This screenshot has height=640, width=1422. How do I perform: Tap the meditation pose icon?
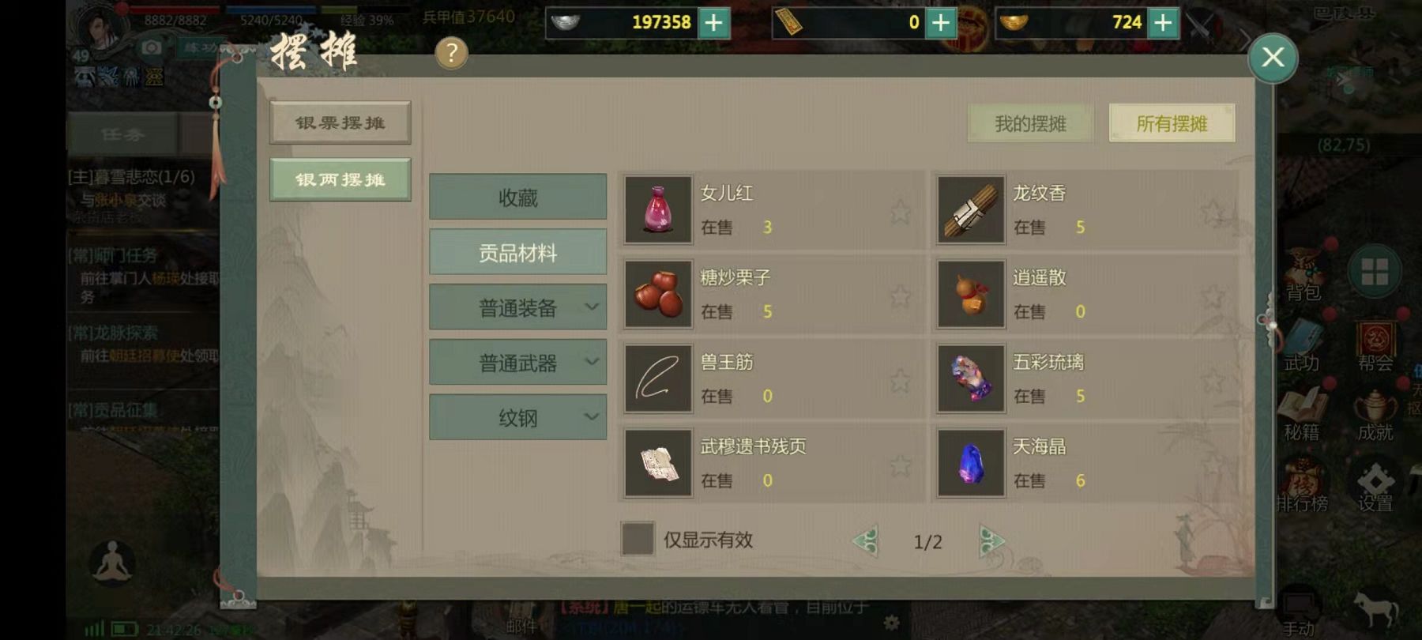[x=112, y=563]
